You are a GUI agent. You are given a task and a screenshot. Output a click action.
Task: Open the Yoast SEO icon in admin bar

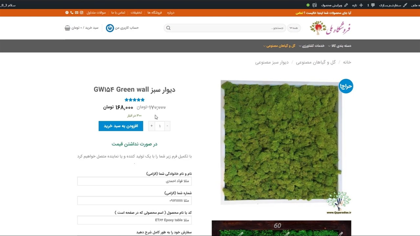pyautogui.click(x=315, y=5)
